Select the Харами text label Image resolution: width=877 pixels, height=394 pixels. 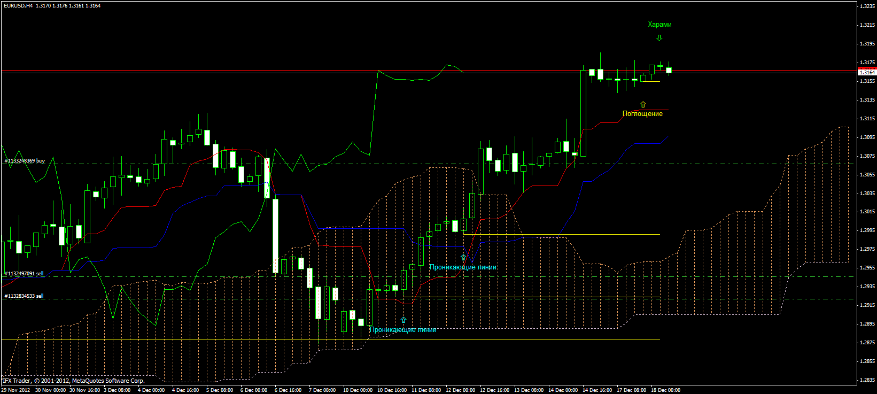pyautogui.click(x=659, y=25)
